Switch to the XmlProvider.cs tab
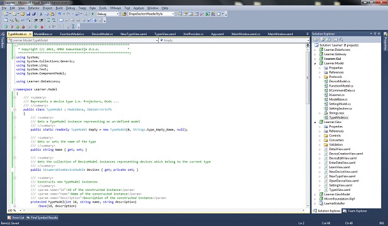Image resolution: width=388 pixels, height=226 pixels. (x=193, y=34)
